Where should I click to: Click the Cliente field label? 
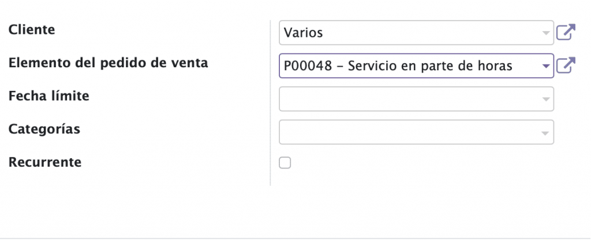click(x=32, y=29)
